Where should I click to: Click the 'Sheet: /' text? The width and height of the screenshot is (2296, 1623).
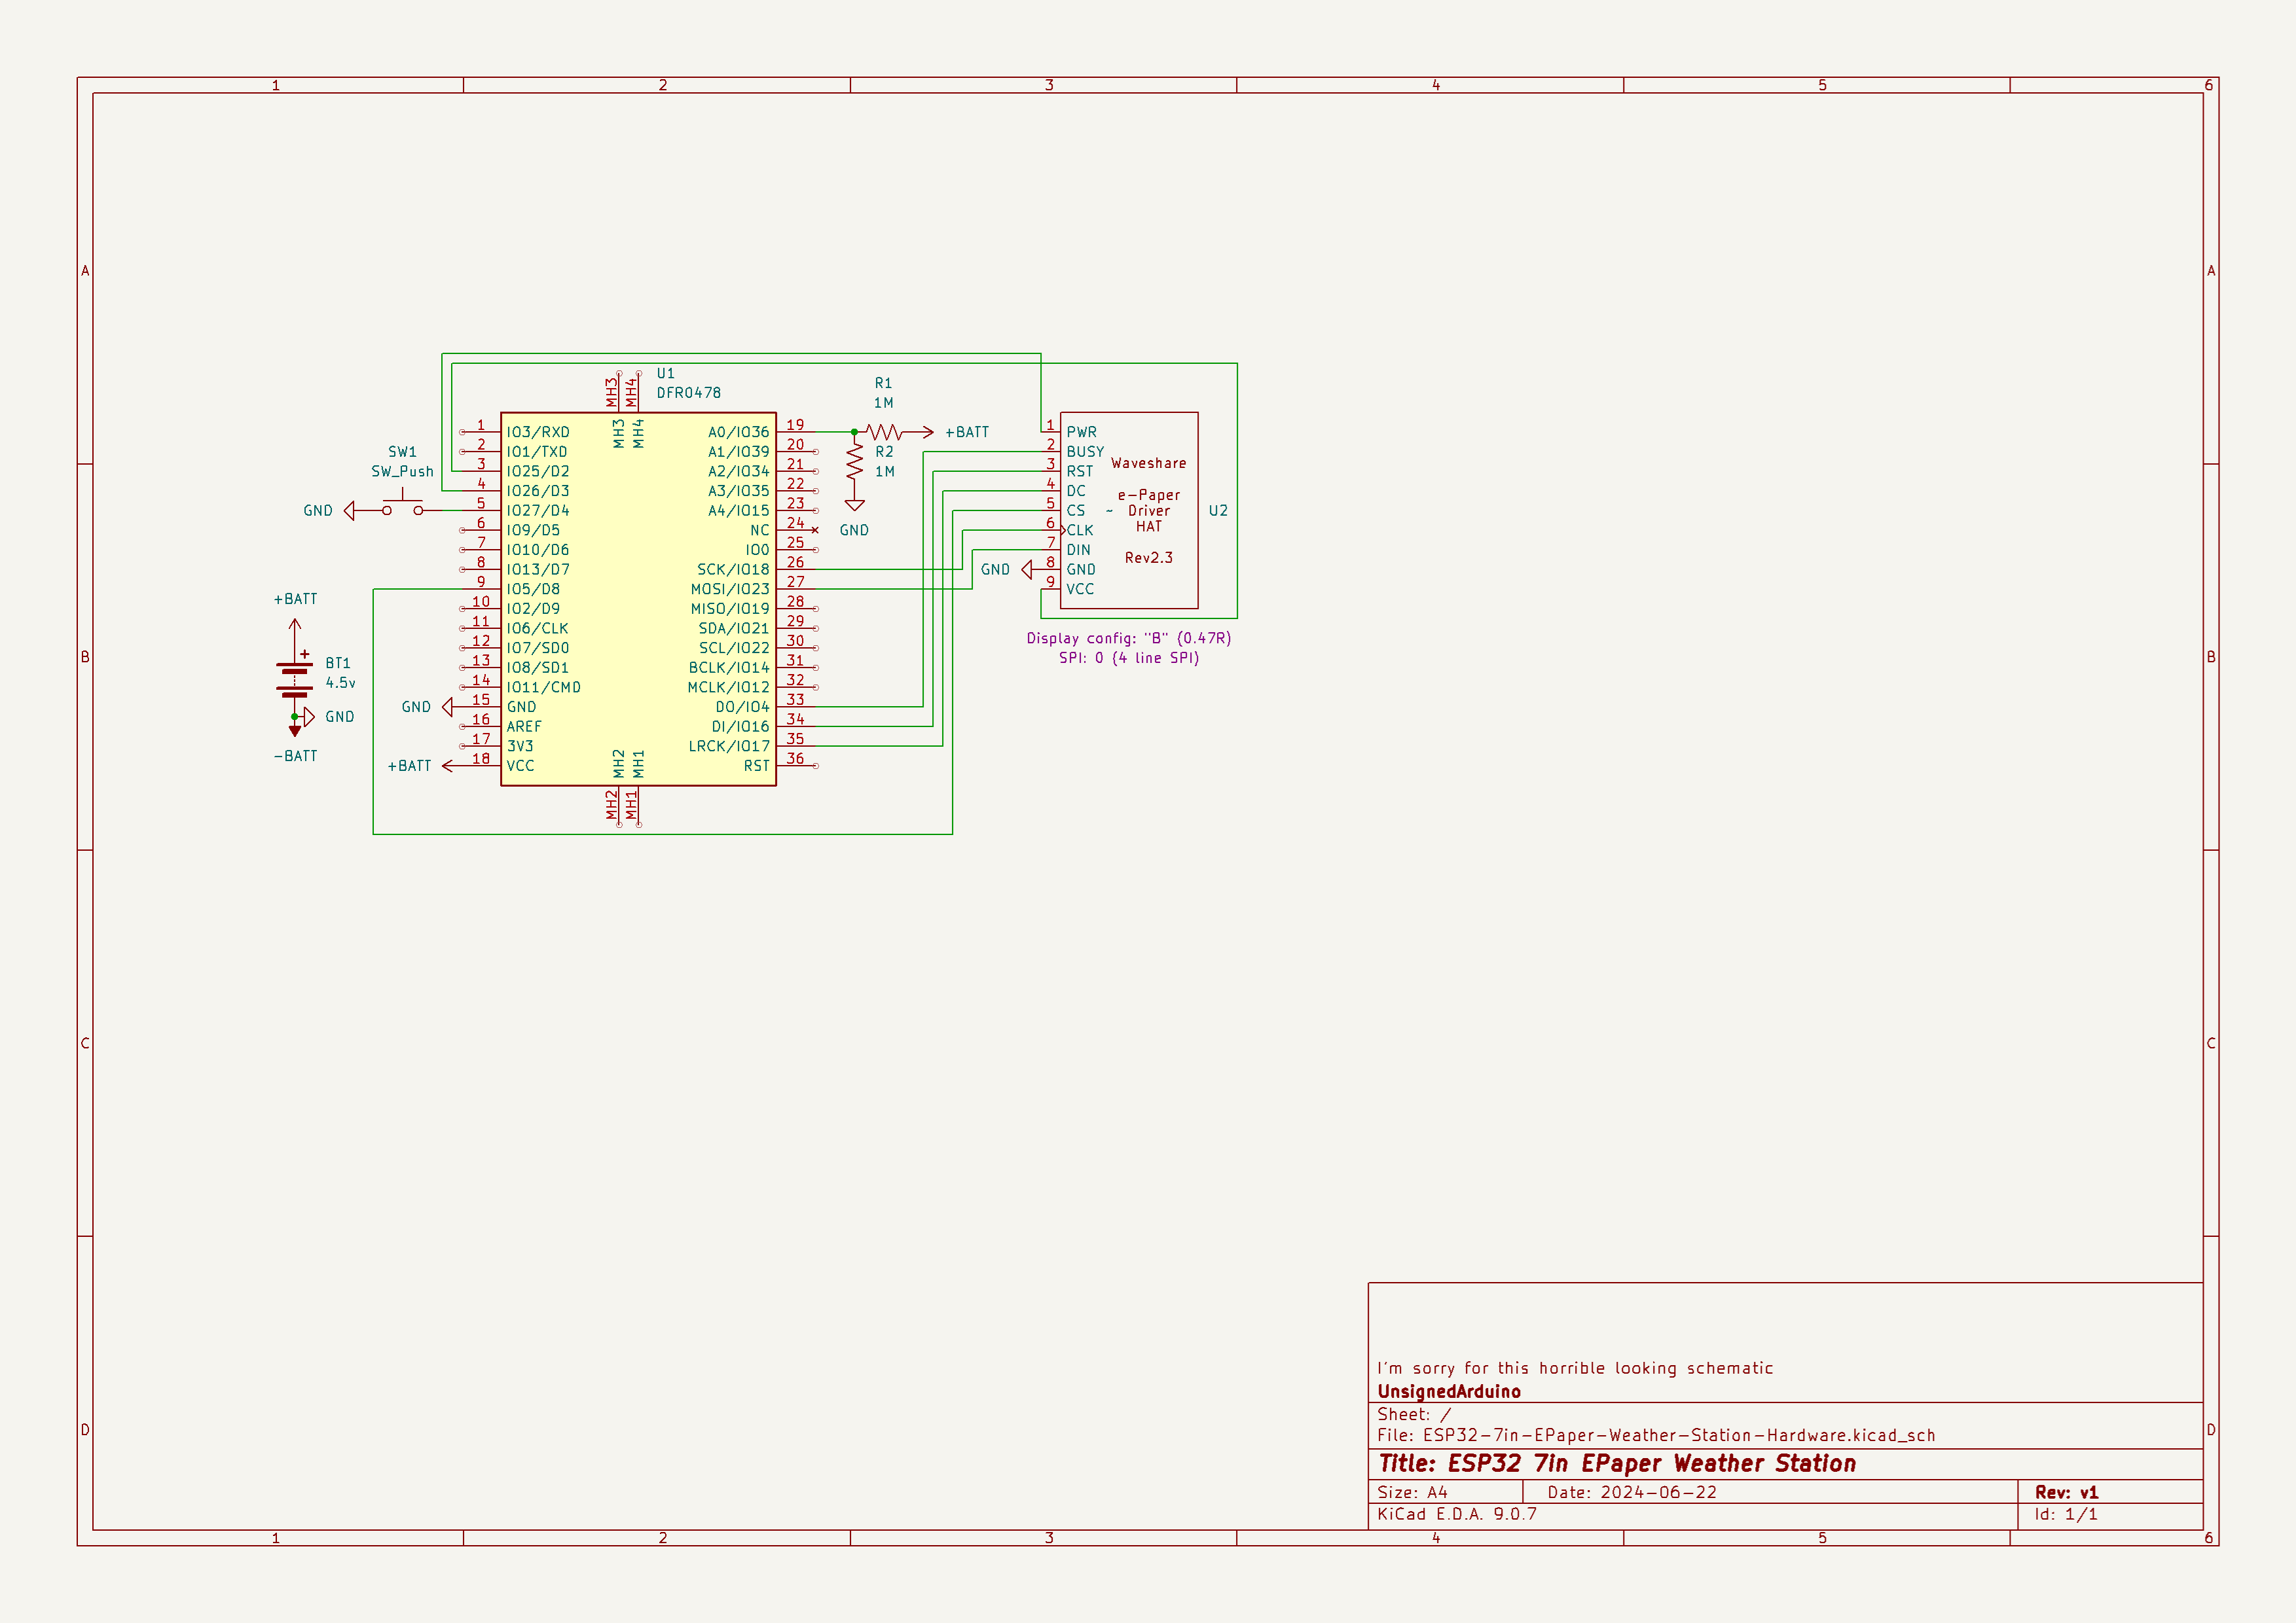point(1413,1414)
